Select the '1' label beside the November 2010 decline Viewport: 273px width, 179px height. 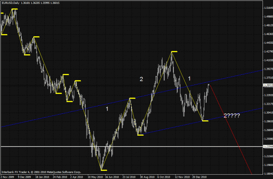[190, 79]
